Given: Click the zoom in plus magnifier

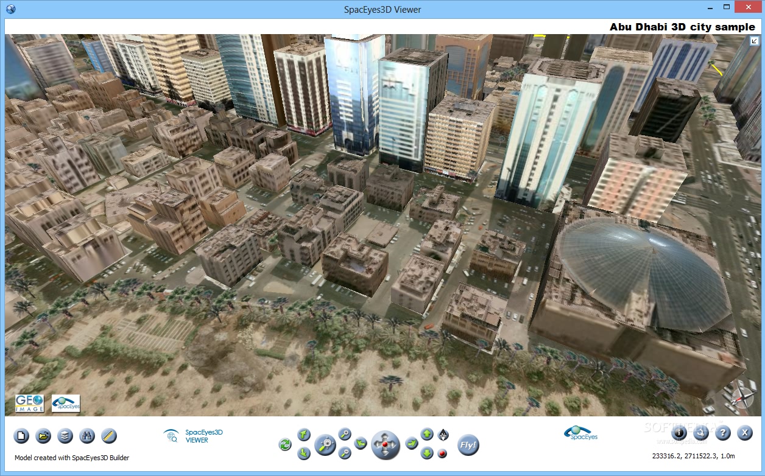Looking at the screenshot, I should 345,435.
